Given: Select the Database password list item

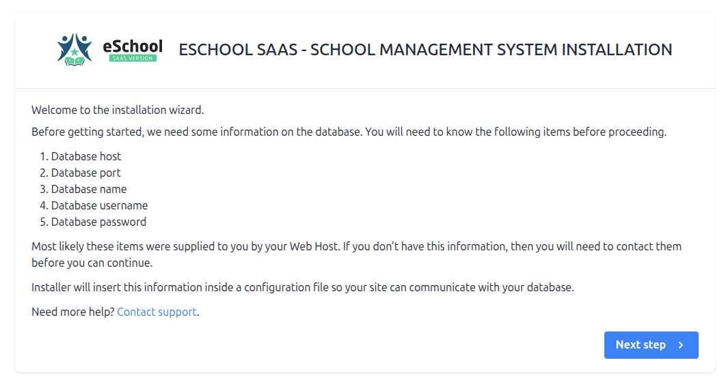Looking at the screenshot, I should pos(98,222).
